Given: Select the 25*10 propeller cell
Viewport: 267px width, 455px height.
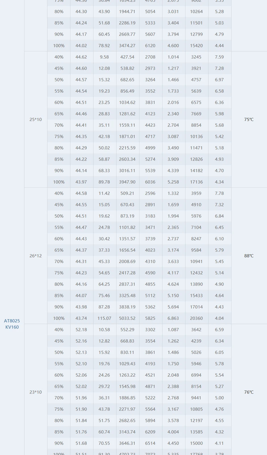Looking at the screenshot, I should click(x=36, y=120).
